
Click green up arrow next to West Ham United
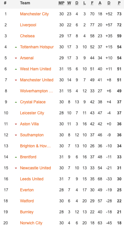(x=16, y=69)
